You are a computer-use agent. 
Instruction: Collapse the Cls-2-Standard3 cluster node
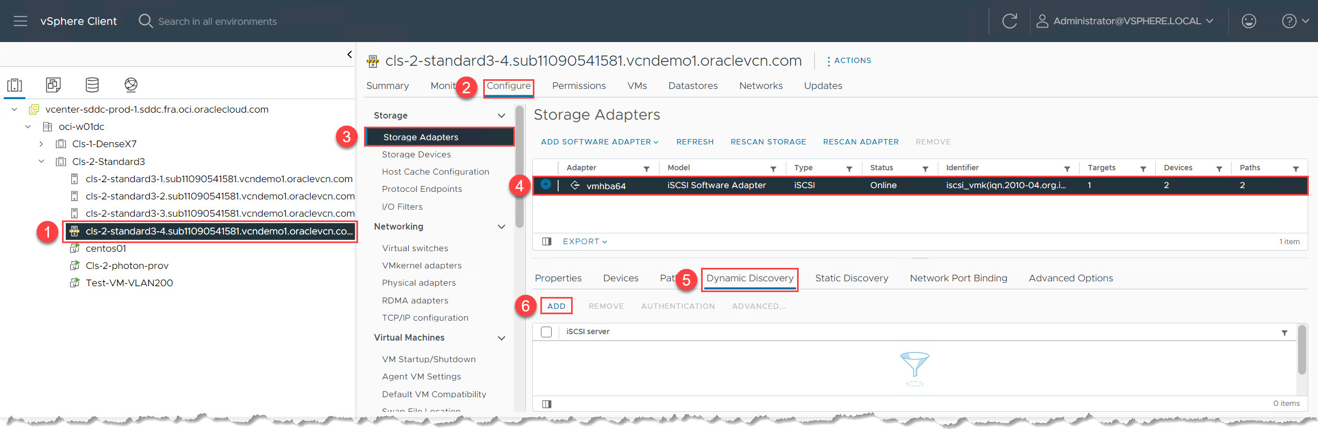[x=41, y=161]
